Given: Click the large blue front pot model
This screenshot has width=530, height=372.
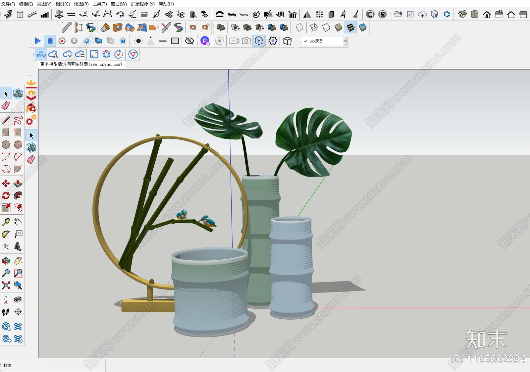Looking at the screenshot, I should pyautogui.click(x=210, y=292).
